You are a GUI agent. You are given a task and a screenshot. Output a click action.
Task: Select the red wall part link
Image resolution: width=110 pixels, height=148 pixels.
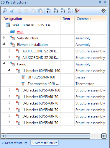(x=20, y=32)
